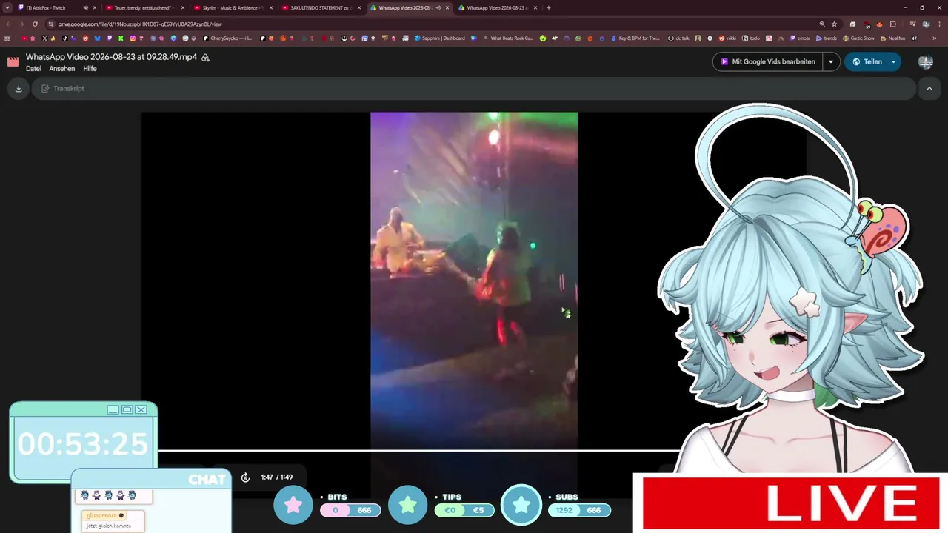Screen dimensions: 948x533
Task: Click the playing video frame
Action: [474, 281]
